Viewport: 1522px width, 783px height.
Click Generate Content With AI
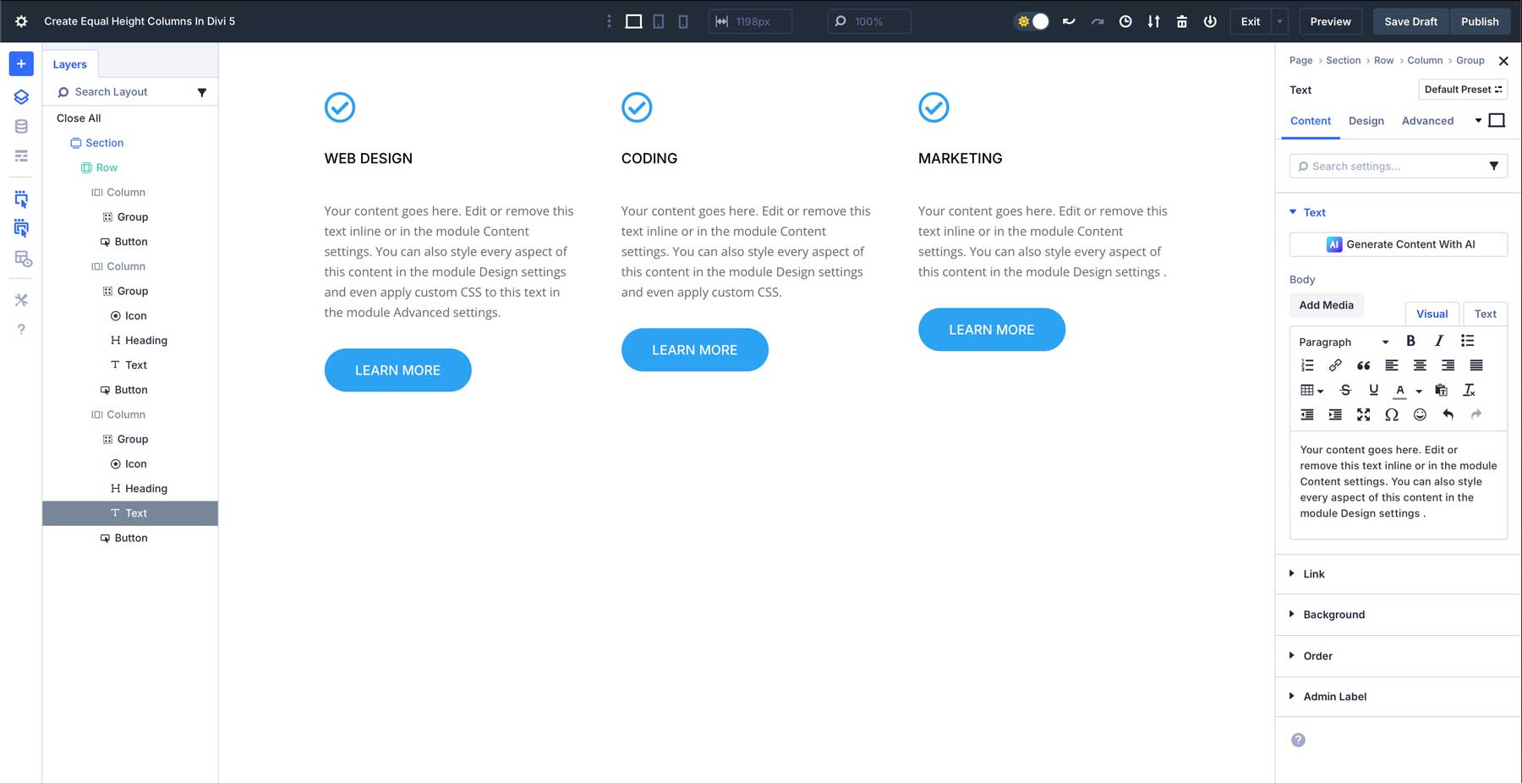[x=1399, y=244]
